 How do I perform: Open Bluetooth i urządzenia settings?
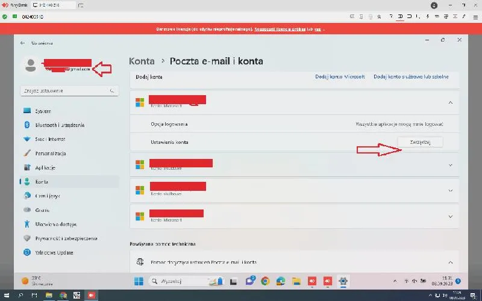(x=69, y=125)
